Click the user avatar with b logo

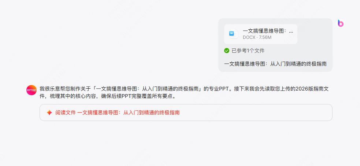point(341,23)
